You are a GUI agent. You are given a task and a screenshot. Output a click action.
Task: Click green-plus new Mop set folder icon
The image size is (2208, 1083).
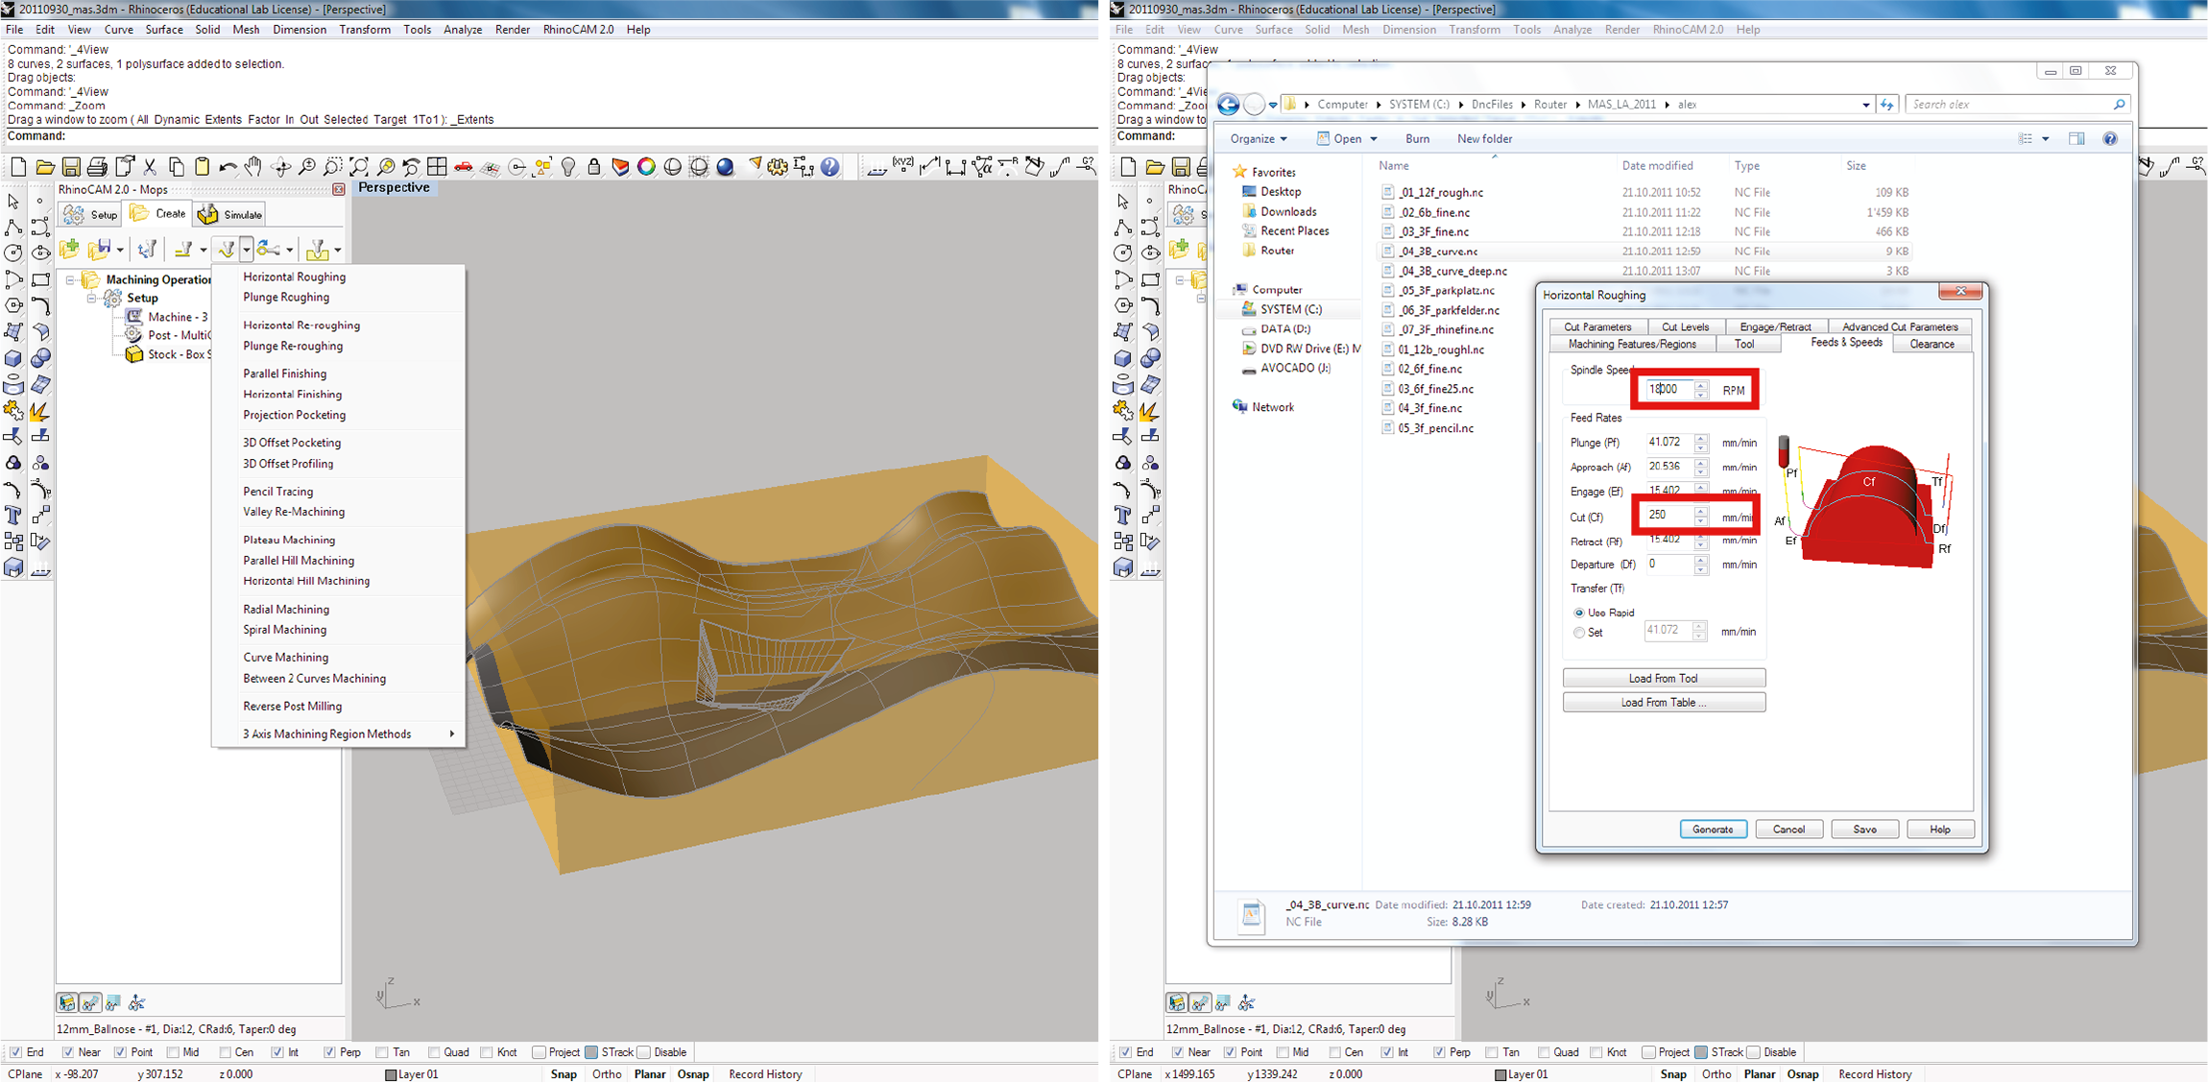tap(69, 250)
